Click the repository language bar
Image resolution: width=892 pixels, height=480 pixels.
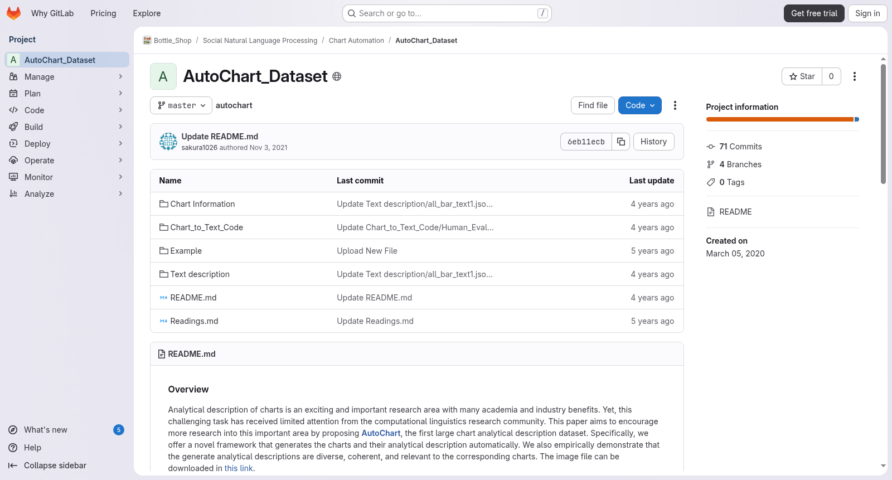click(782, 119)
